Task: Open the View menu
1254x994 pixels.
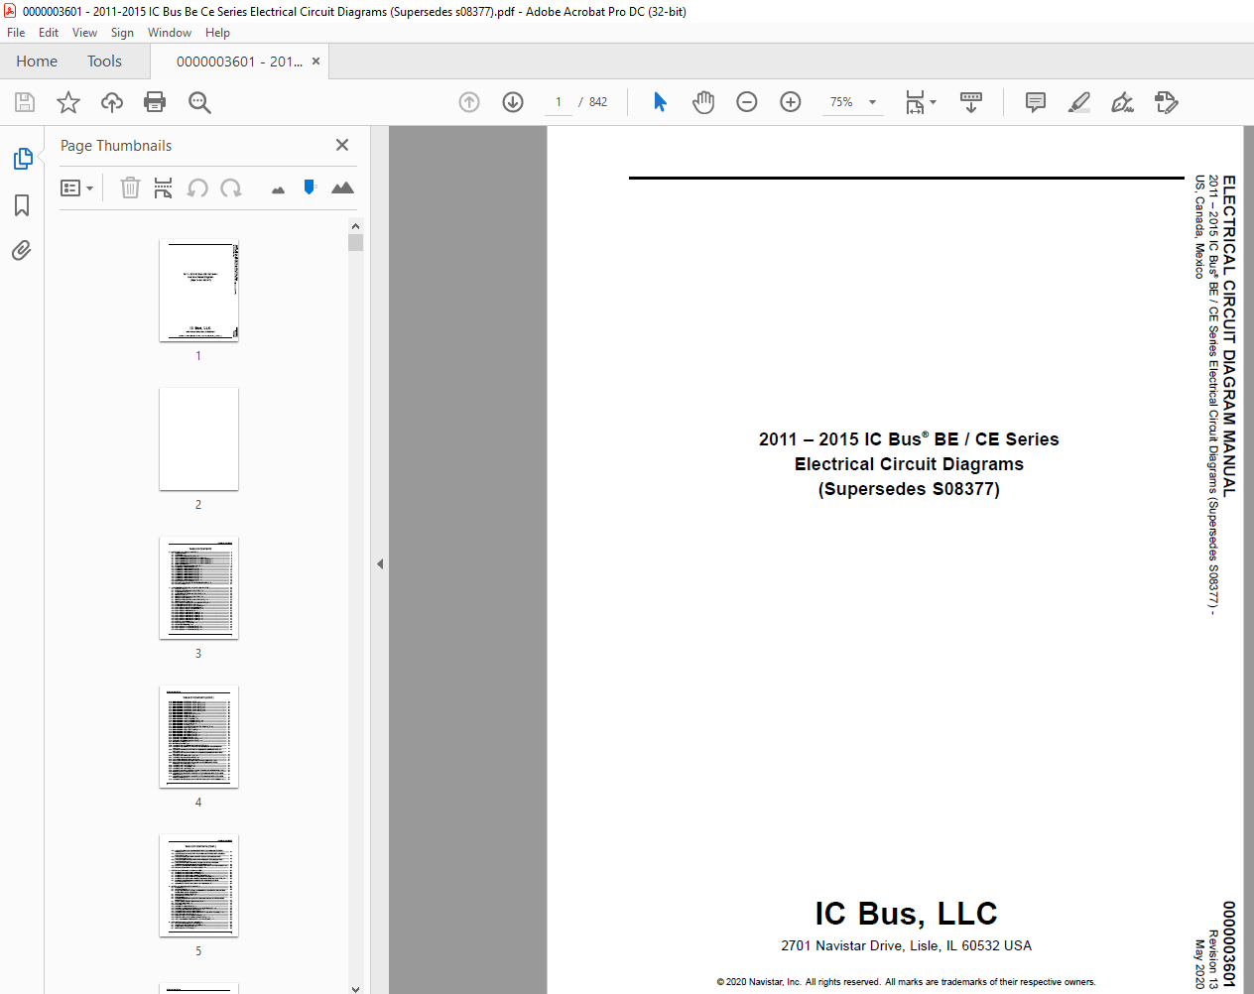Action: (84, 33)
